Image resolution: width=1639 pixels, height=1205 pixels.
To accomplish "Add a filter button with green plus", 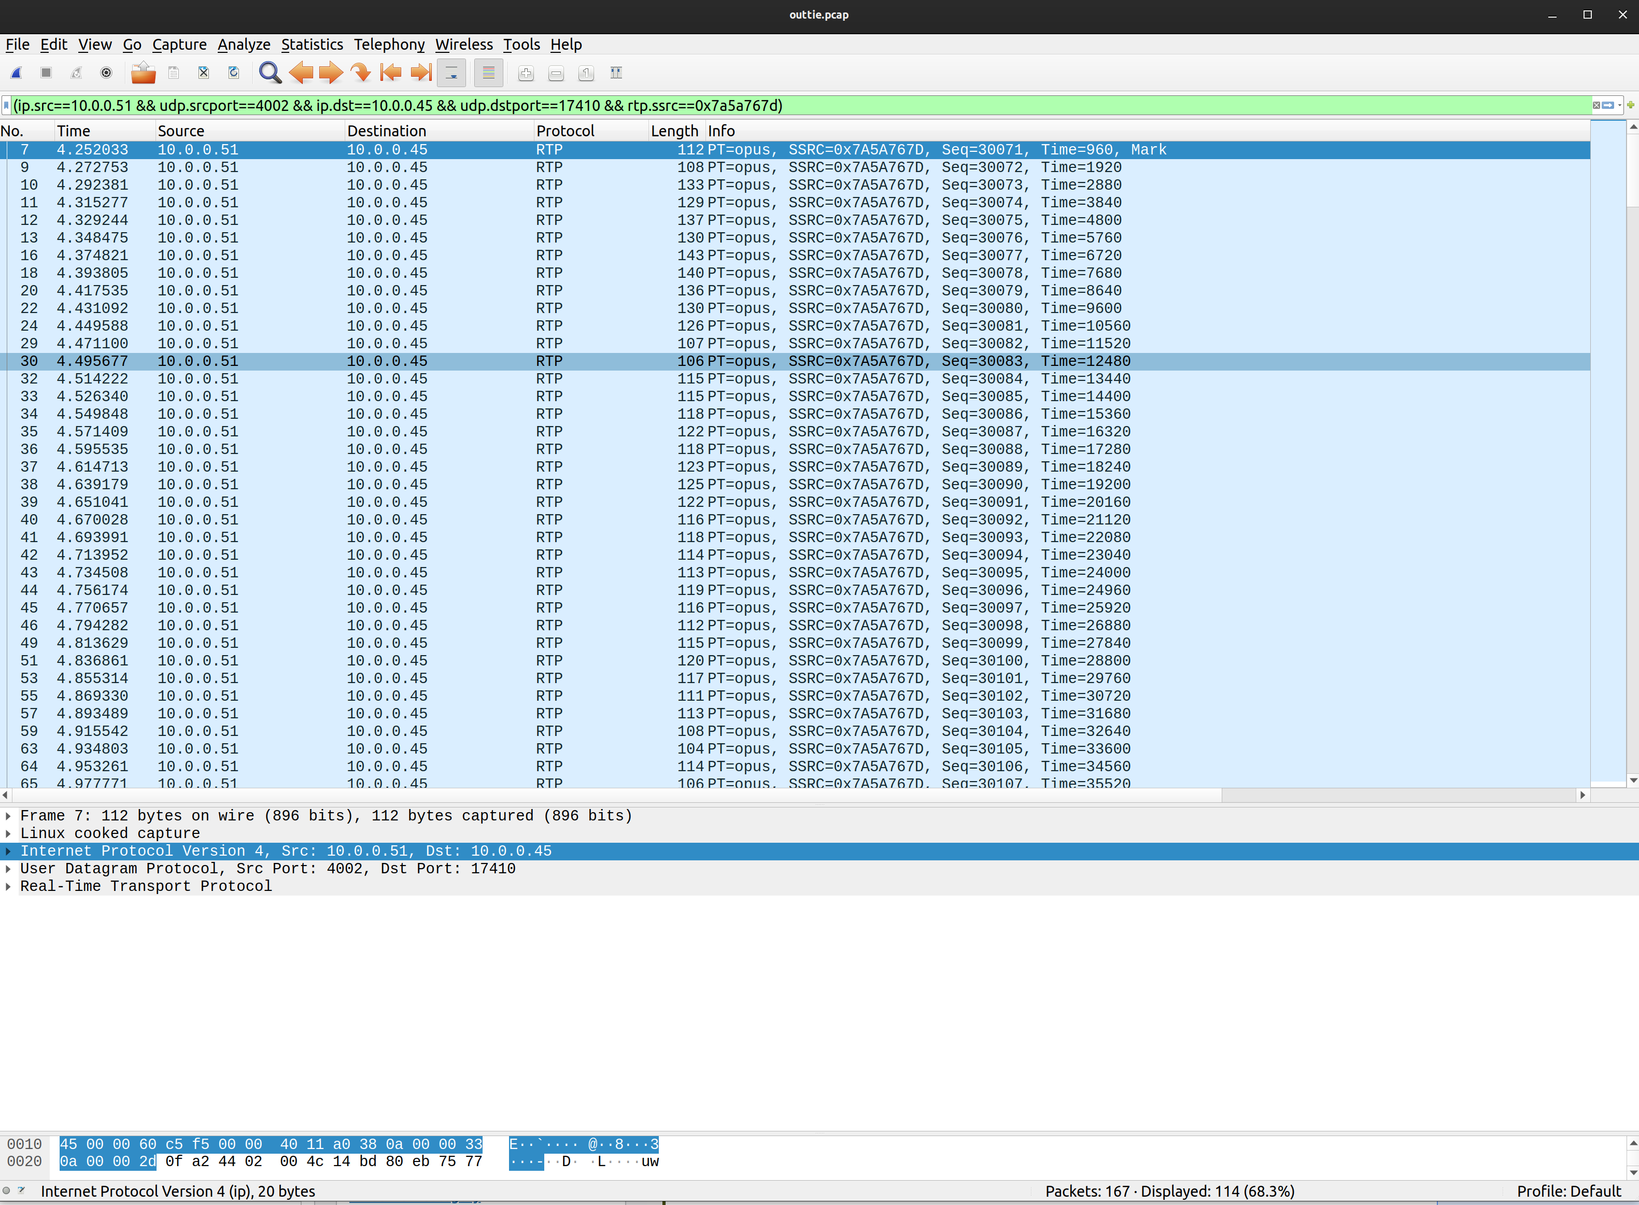I will point(1631,105).
